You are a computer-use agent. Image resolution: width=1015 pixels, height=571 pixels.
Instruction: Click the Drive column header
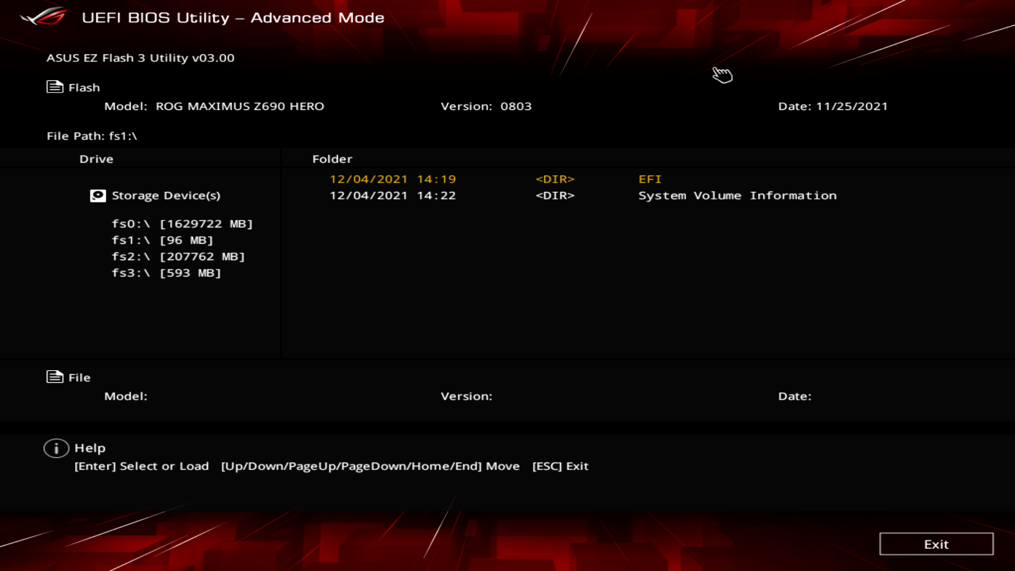96,159
